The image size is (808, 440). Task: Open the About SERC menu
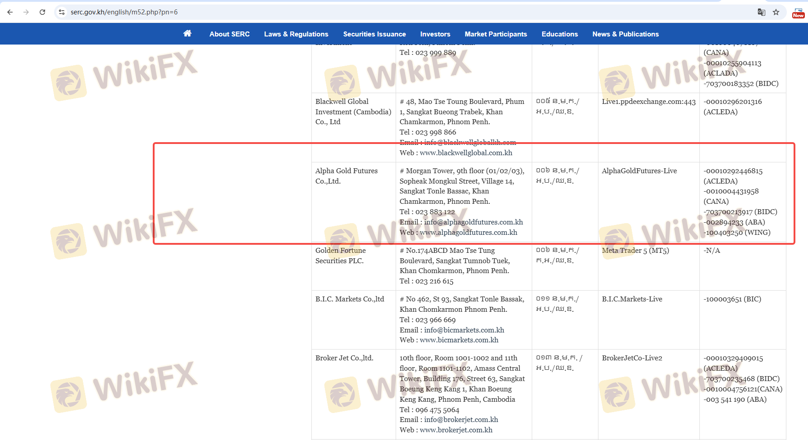pyautogui.click(x=229, y=34)
